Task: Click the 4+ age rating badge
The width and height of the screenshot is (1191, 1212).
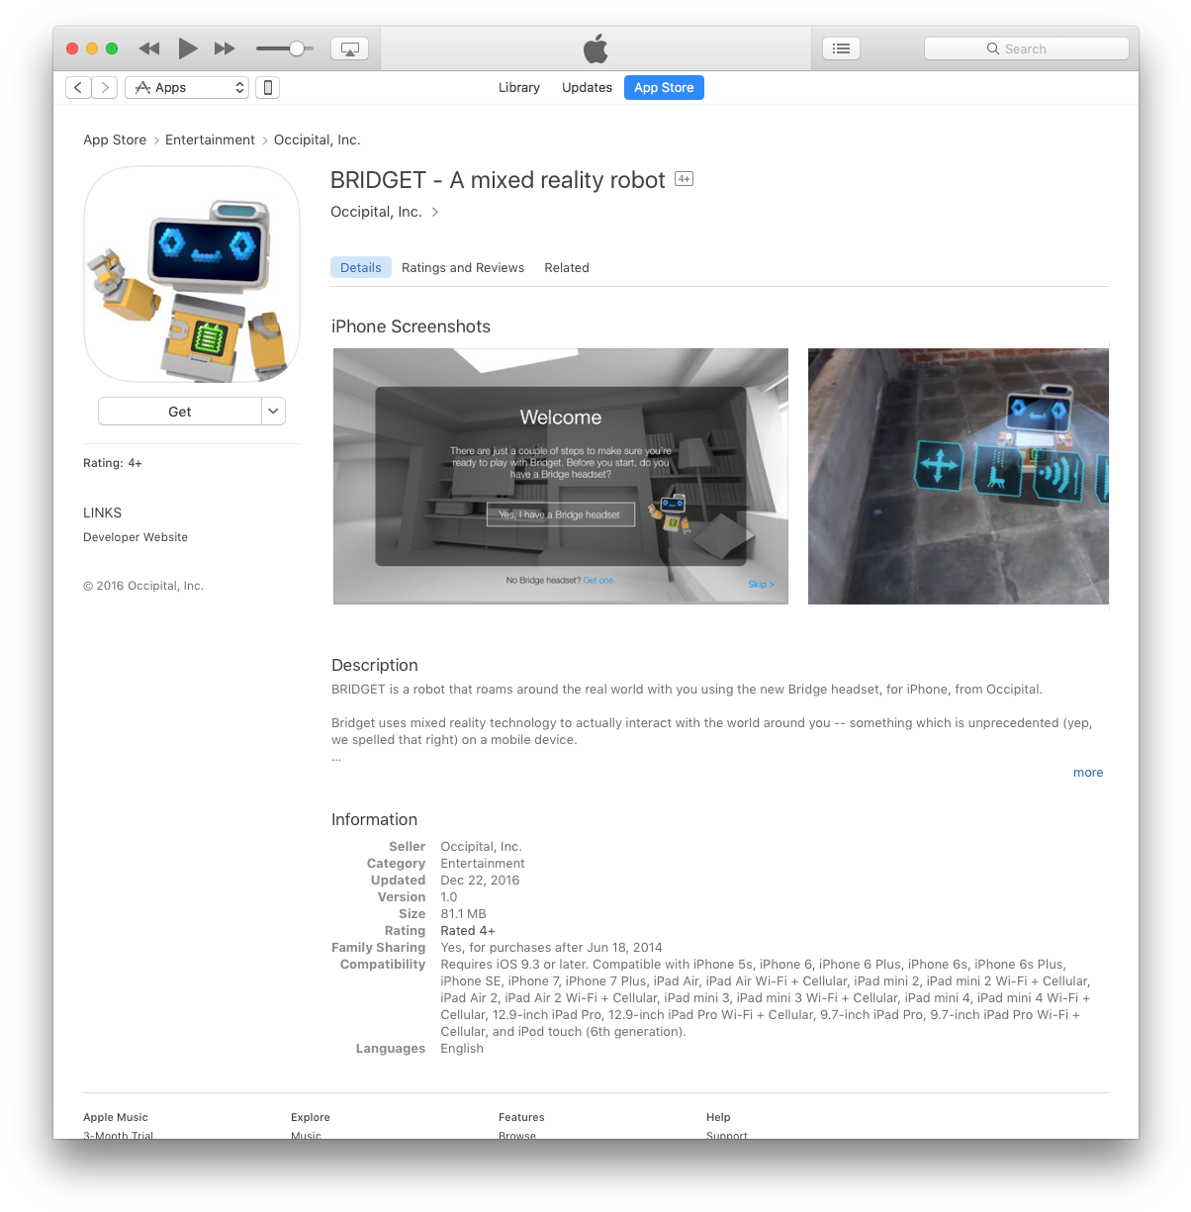Action: pyautogui.click(x=684, y=179)
